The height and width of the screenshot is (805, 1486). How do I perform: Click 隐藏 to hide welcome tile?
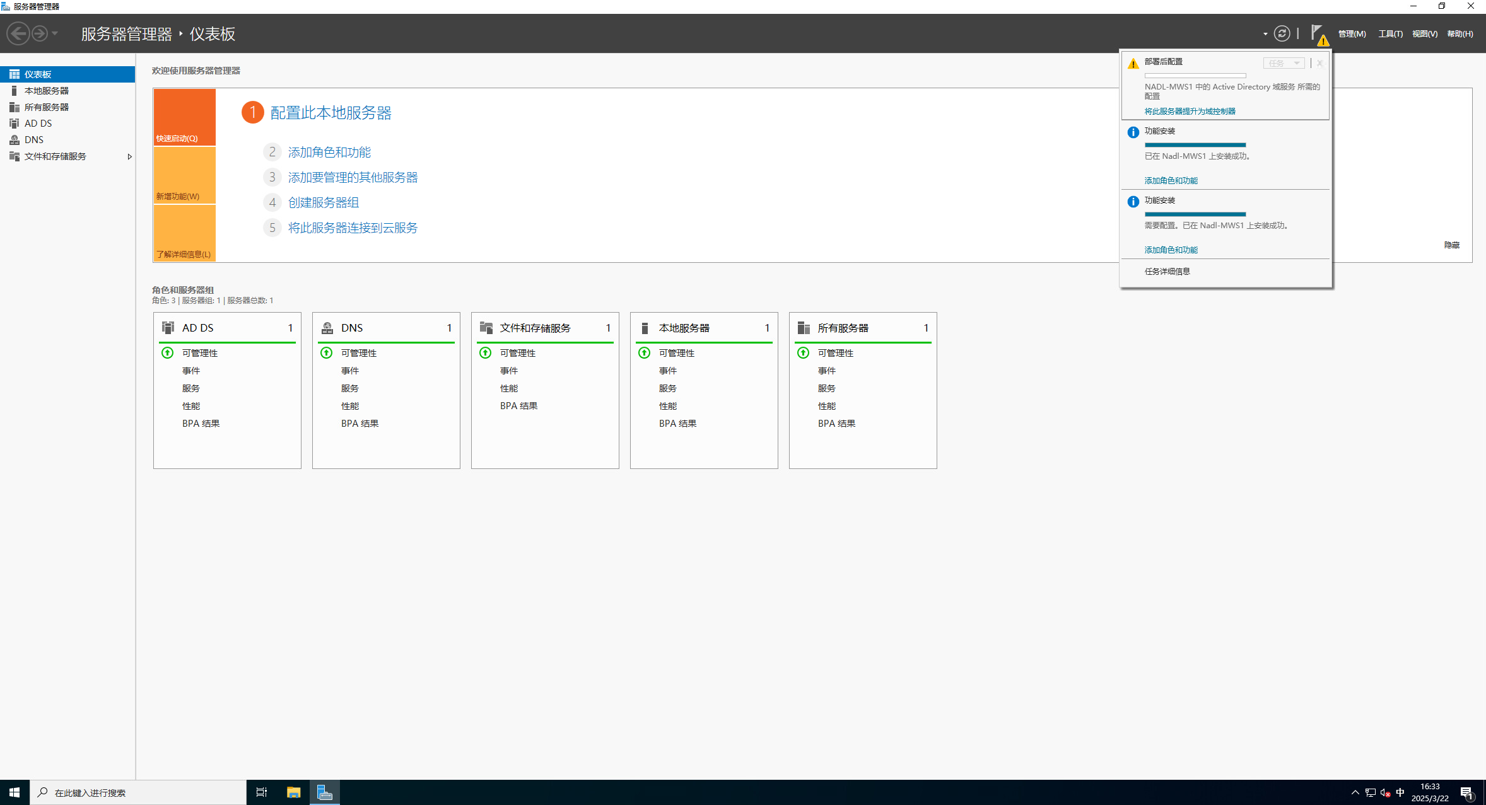coord(1451,245)
